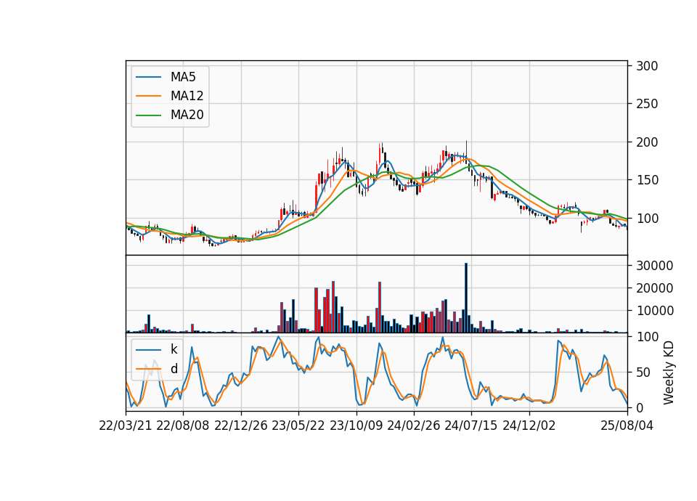
Task: Click the MA20 legend label
Action: (x=187, y=115)
